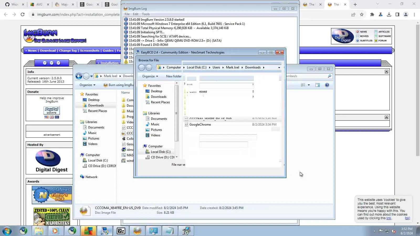Go back in the Explorer Downloads window
The image size is (420, 236).
point(79,76)
